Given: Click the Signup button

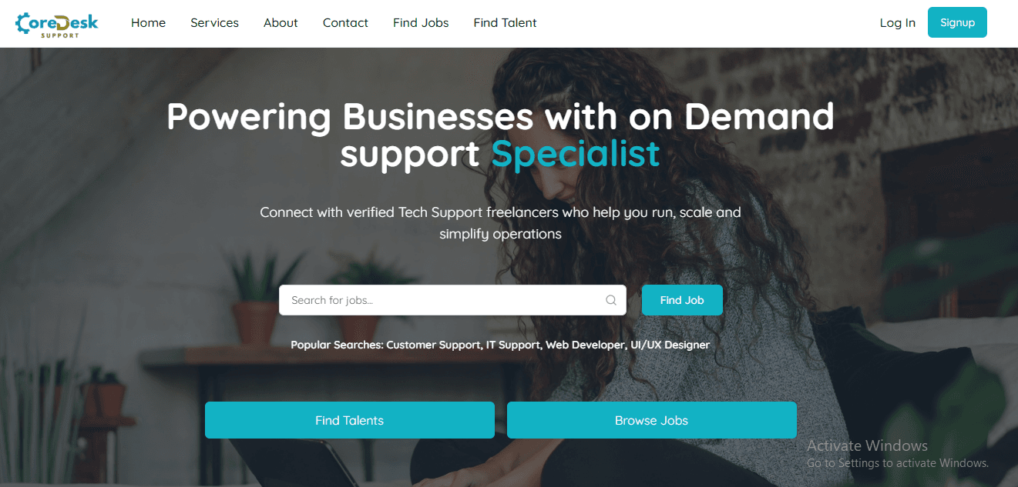Looking at the screenshot, I should point(957,22).
